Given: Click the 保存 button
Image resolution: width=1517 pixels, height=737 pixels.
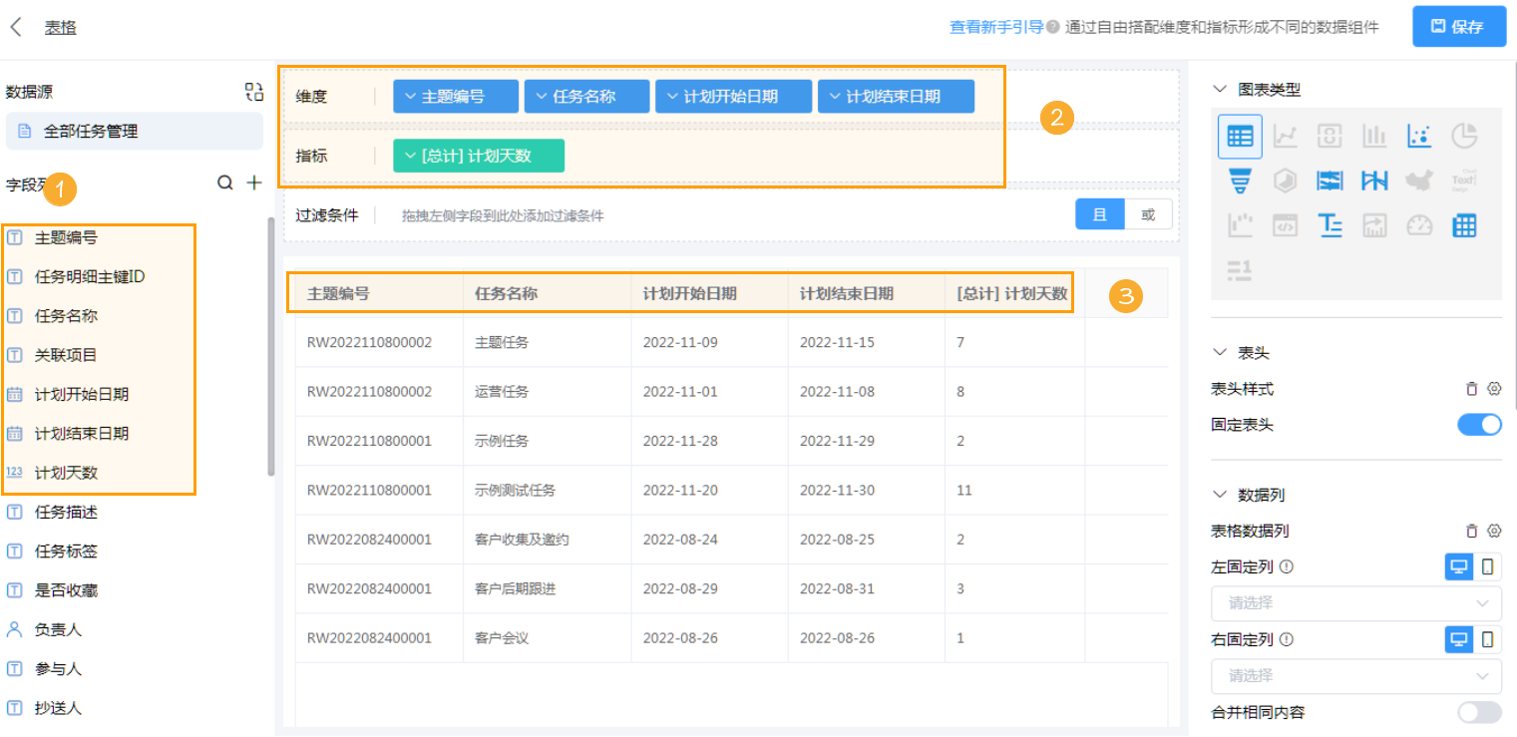Looking at the screenshot, I should (1458, 26).
